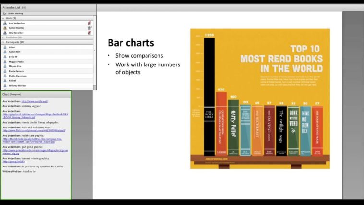Click the participant icon beside Alison
Screen dimensions: 364x205
pos(5,47)
